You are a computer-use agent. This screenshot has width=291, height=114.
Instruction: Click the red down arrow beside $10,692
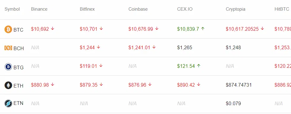pos(52,29)
